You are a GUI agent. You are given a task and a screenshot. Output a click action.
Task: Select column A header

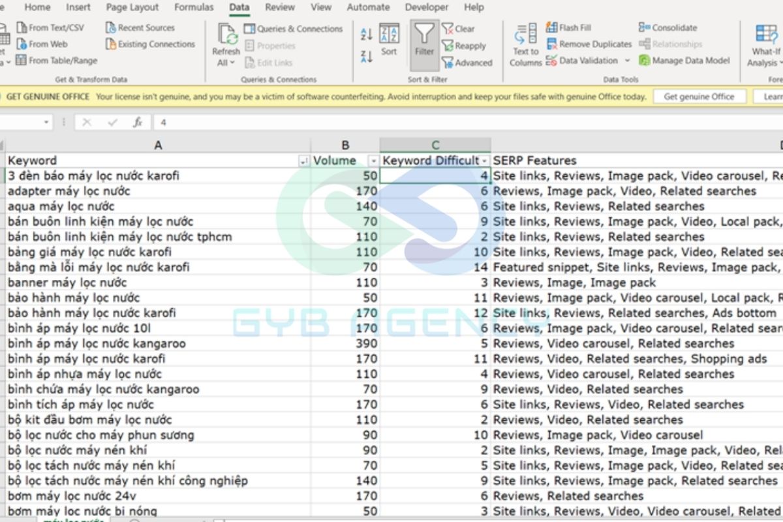[x=158, y=146]
